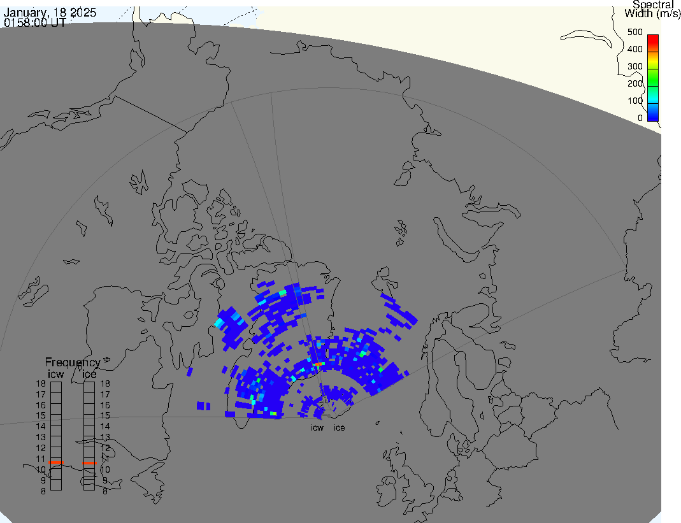Click the time stamp "0158:00 UT"
The width and height of the screenshot is (681, 523).
click(35, 22)
